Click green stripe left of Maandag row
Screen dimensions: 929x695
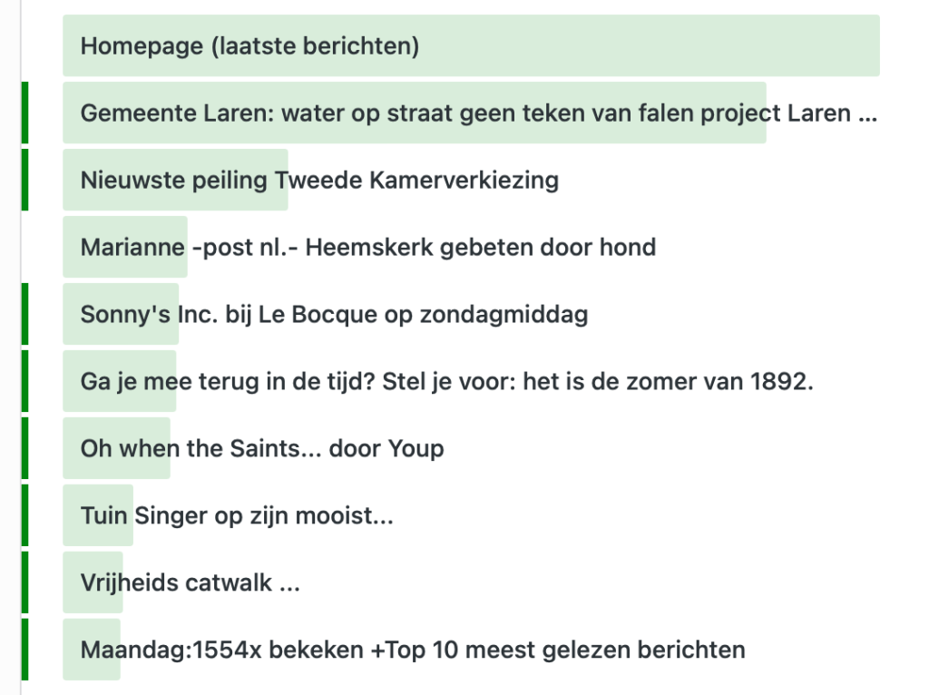click(x=24, y=650)
